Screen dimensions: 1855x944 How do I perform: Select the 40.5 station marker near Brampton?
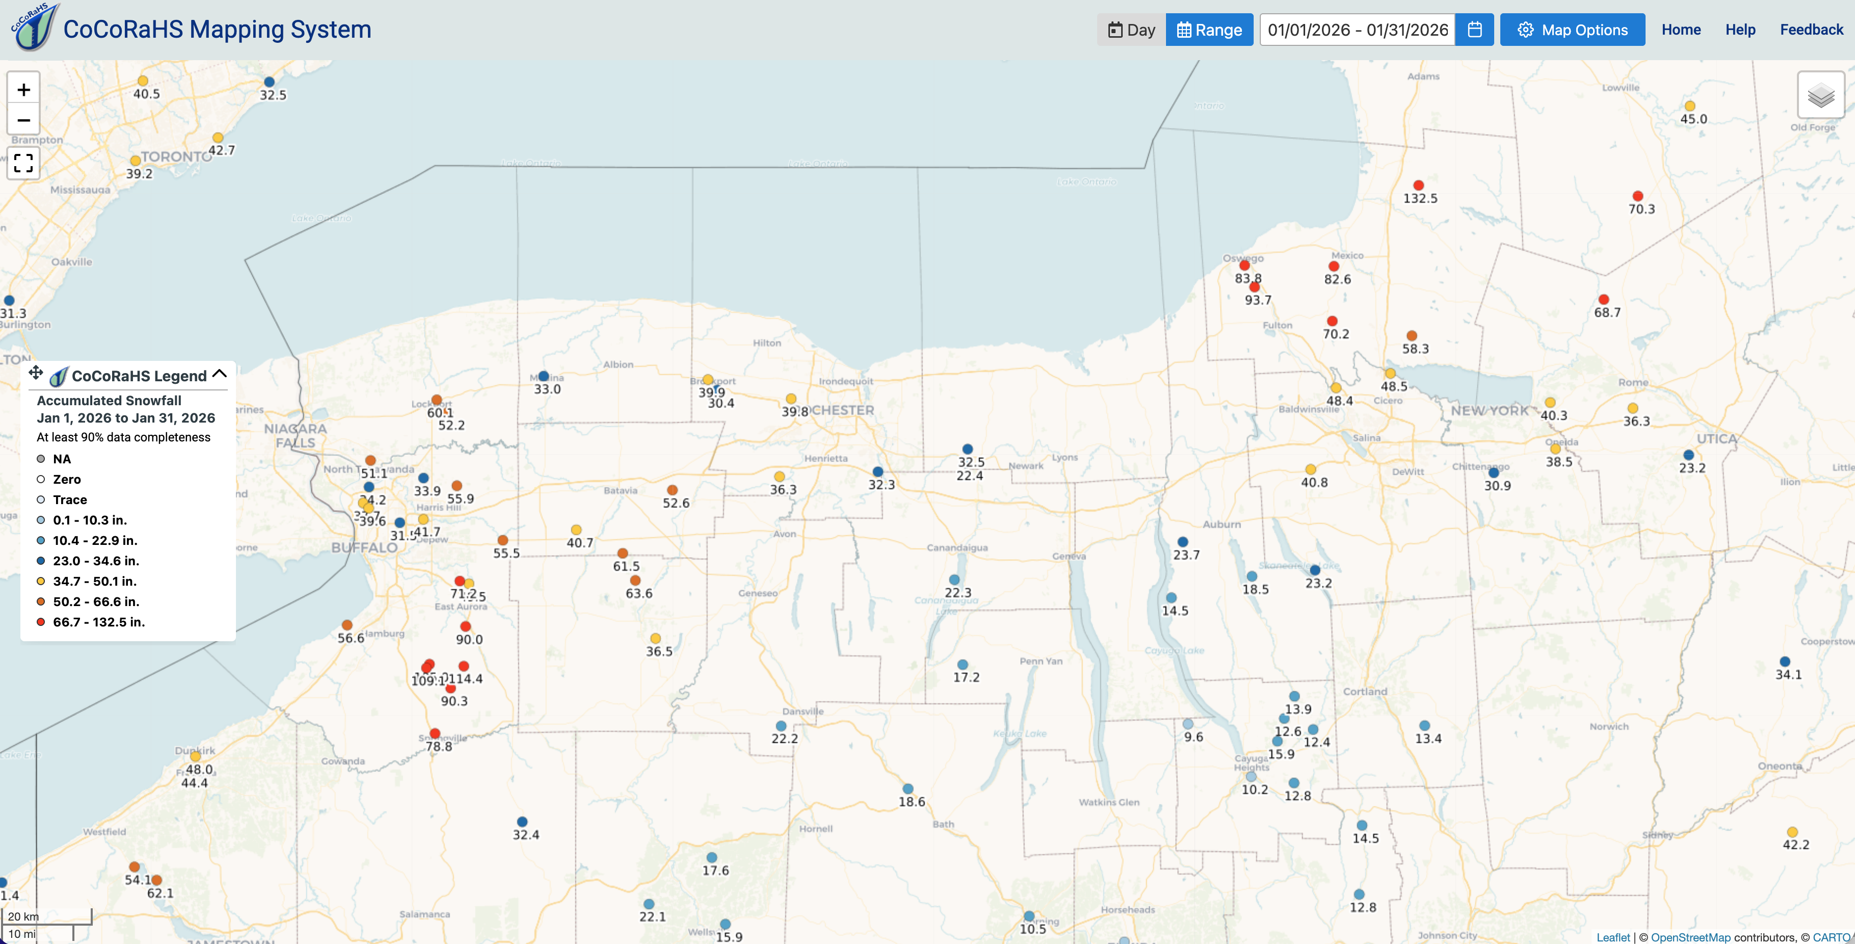[x=143, y=82]
